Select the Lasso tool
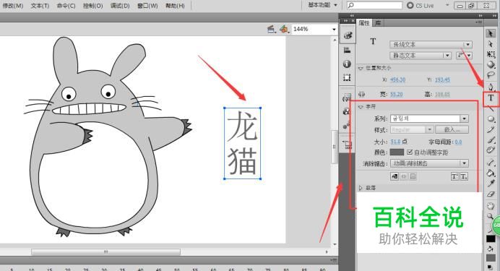 tap(491, 75)
